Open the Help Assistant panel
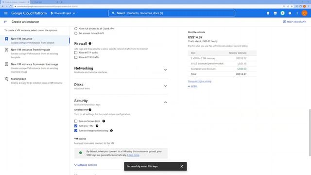 [x=294, y=22]
